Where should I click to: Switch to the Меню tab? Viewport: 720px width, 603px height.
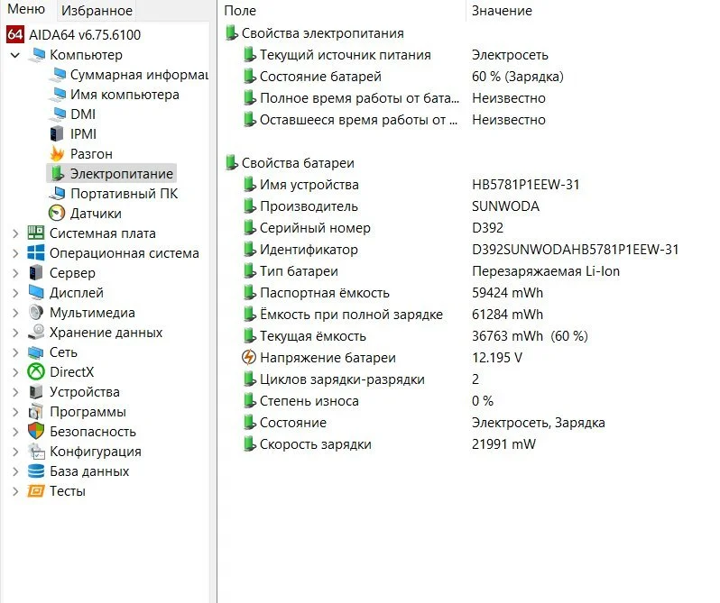coord(26,10)
